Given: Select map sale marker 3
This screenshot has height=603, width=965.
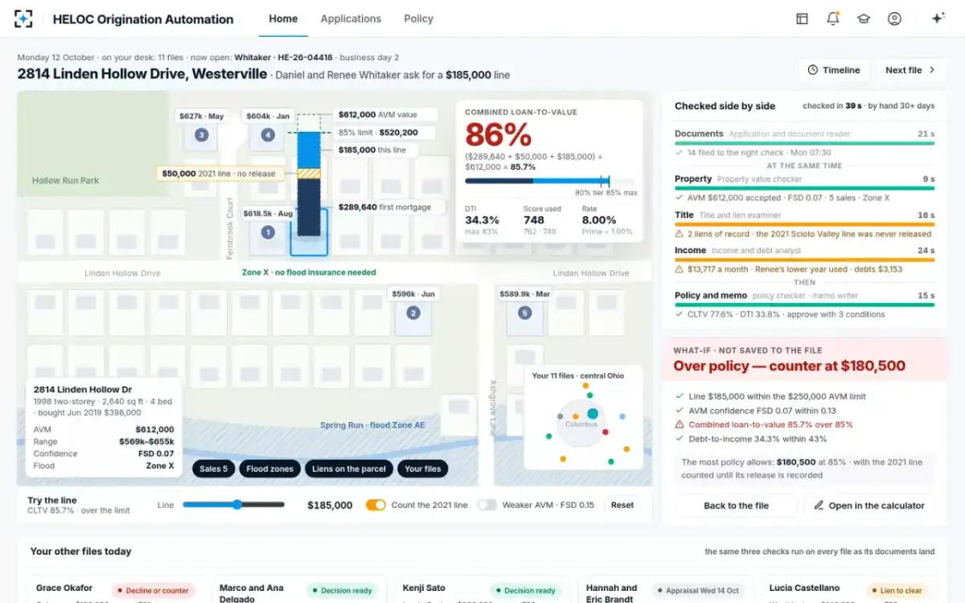Looking at the screenshot, I should click(202, 135).
